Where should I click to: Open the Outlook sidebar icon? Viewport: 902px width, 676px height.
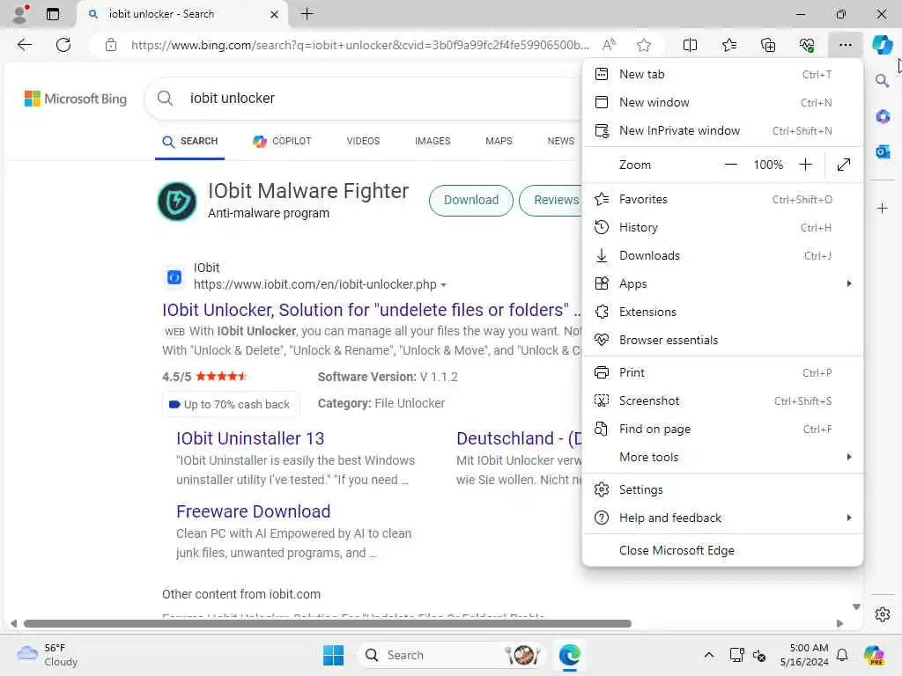[x=883, y=151]
